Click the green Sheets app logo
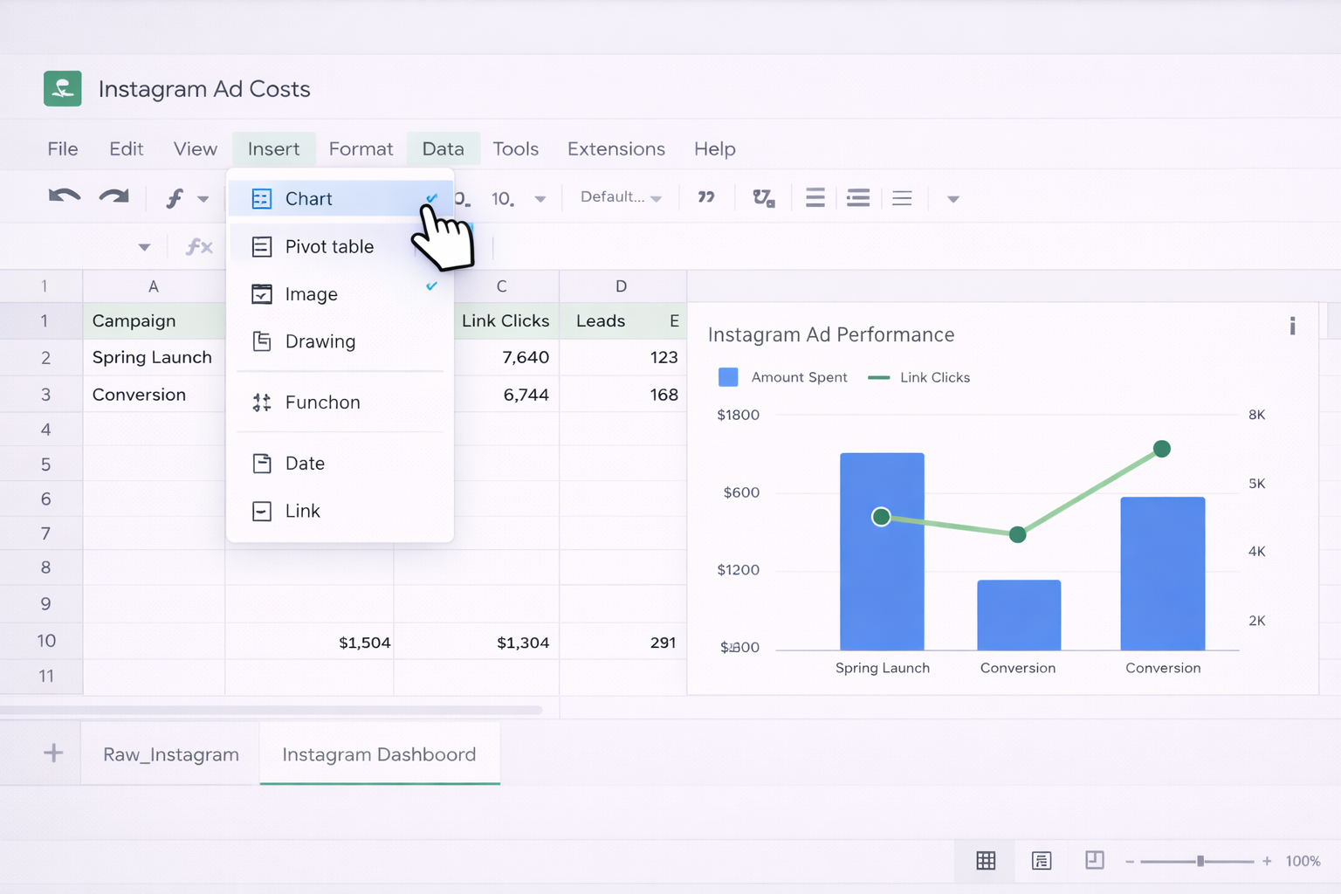This screenshot has height=894, width=1341. 63,88
